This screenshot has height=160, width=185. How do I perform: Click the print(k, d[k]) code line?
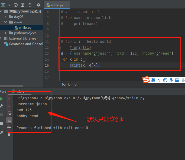tap(85, 65)
